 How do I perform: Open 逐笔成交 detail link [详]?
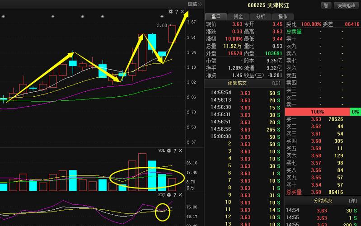[x=276, y=83]
